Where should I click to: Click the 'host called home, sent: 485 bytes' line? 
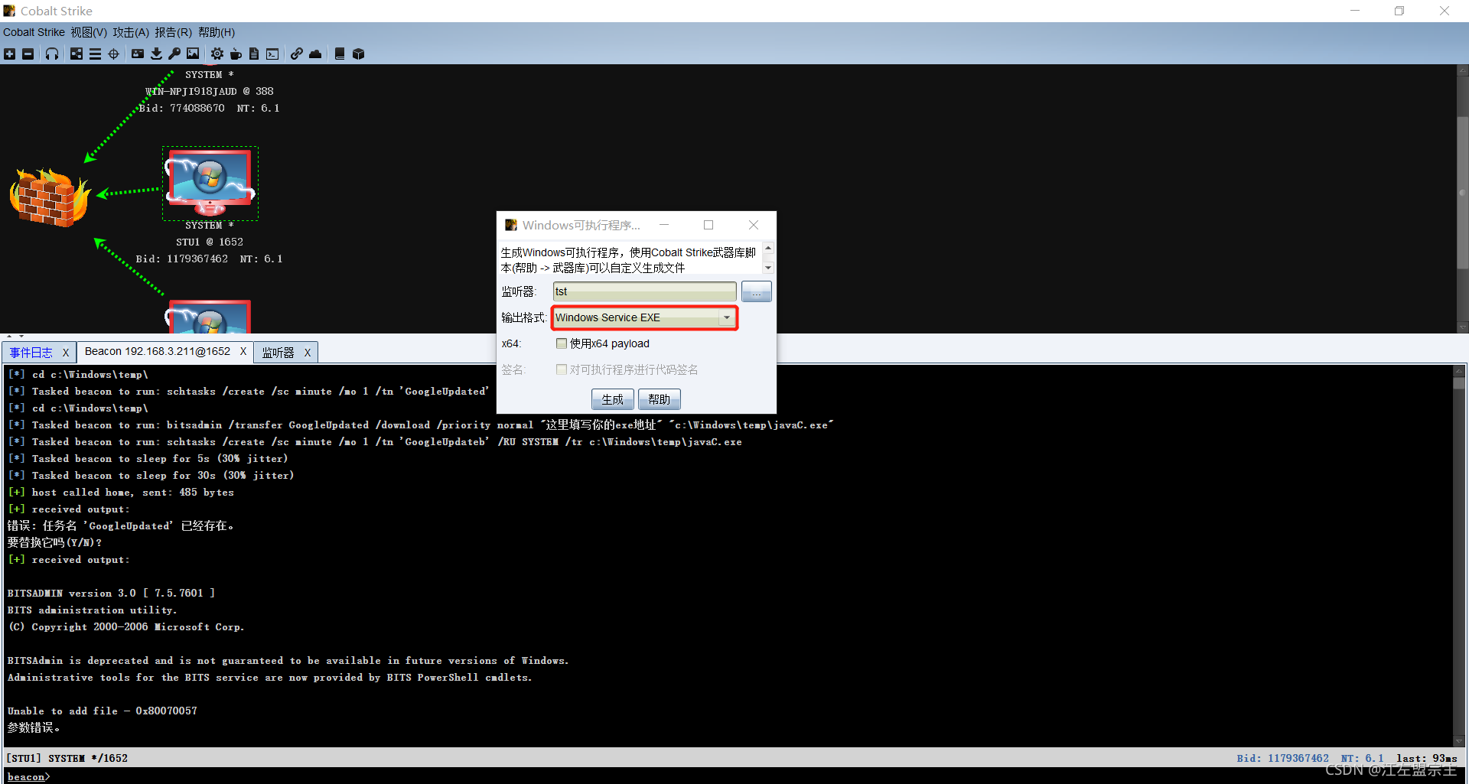point(133,492)
